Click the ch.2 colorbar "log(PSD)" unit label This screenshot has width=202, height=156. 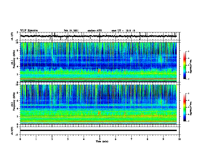click(x=191, y=108)
